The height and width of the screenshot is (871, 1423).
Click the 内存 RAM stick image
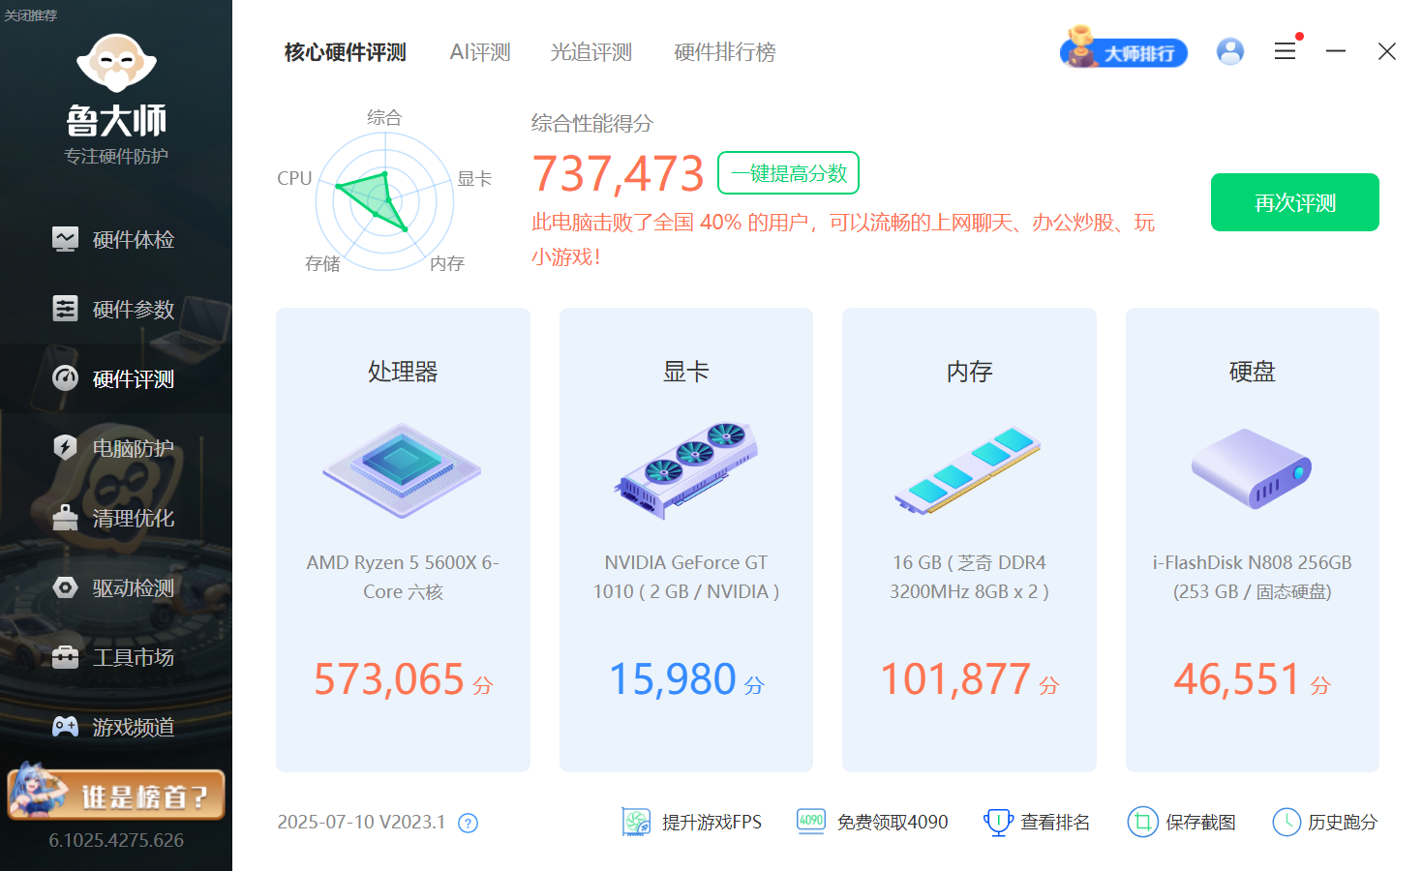[968, 470]
